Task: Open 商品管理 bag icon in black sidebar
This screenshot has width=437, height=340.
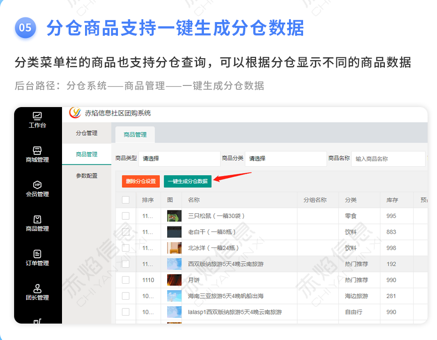Action: pyautogui.click(x=37, y=219)
